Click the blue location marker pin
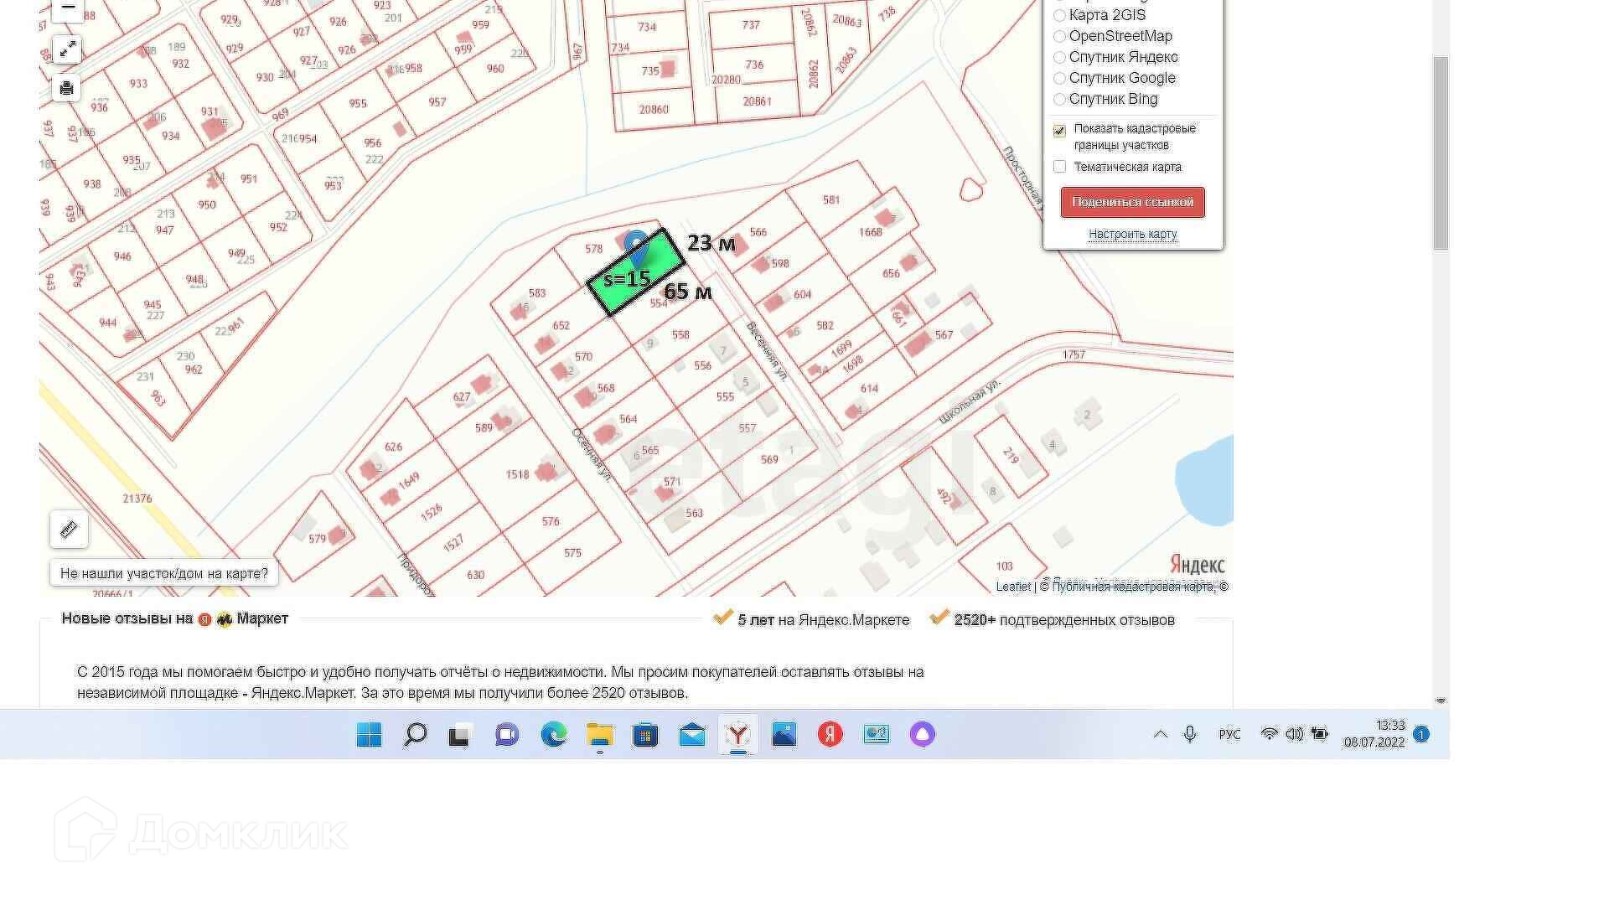Viewport: 1609px width, 905px height. click(x=636, y=246)
